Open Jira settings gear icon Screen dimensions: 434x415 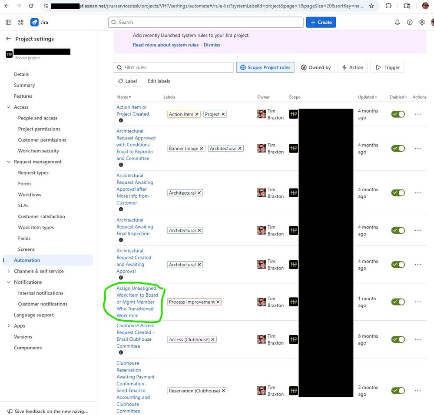tap(422, 22)
